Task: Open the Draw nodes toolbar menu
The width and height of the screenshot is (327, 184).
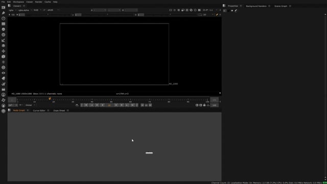Action: coord(4,13)
